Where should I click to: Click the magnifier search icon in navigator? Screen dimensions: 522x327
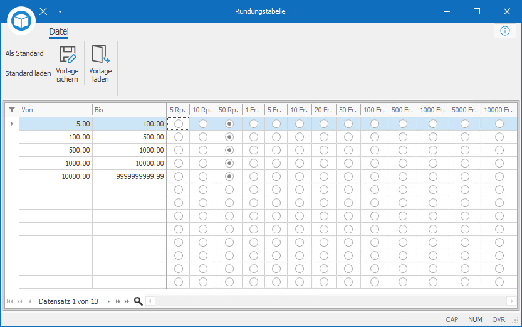(138, 301)
